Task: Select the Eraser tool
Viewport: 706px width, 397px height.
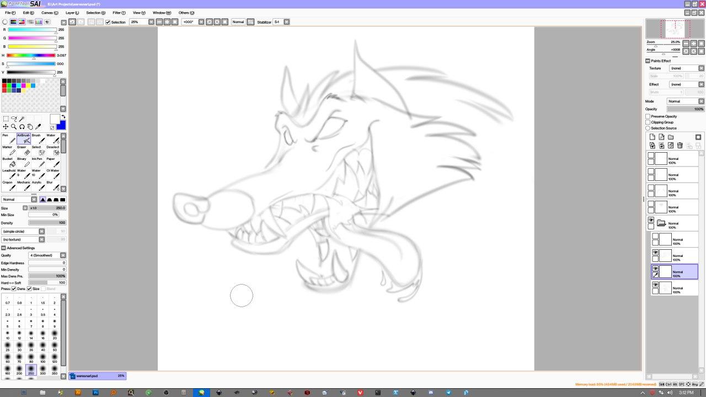Action: (x=23, y=150)
